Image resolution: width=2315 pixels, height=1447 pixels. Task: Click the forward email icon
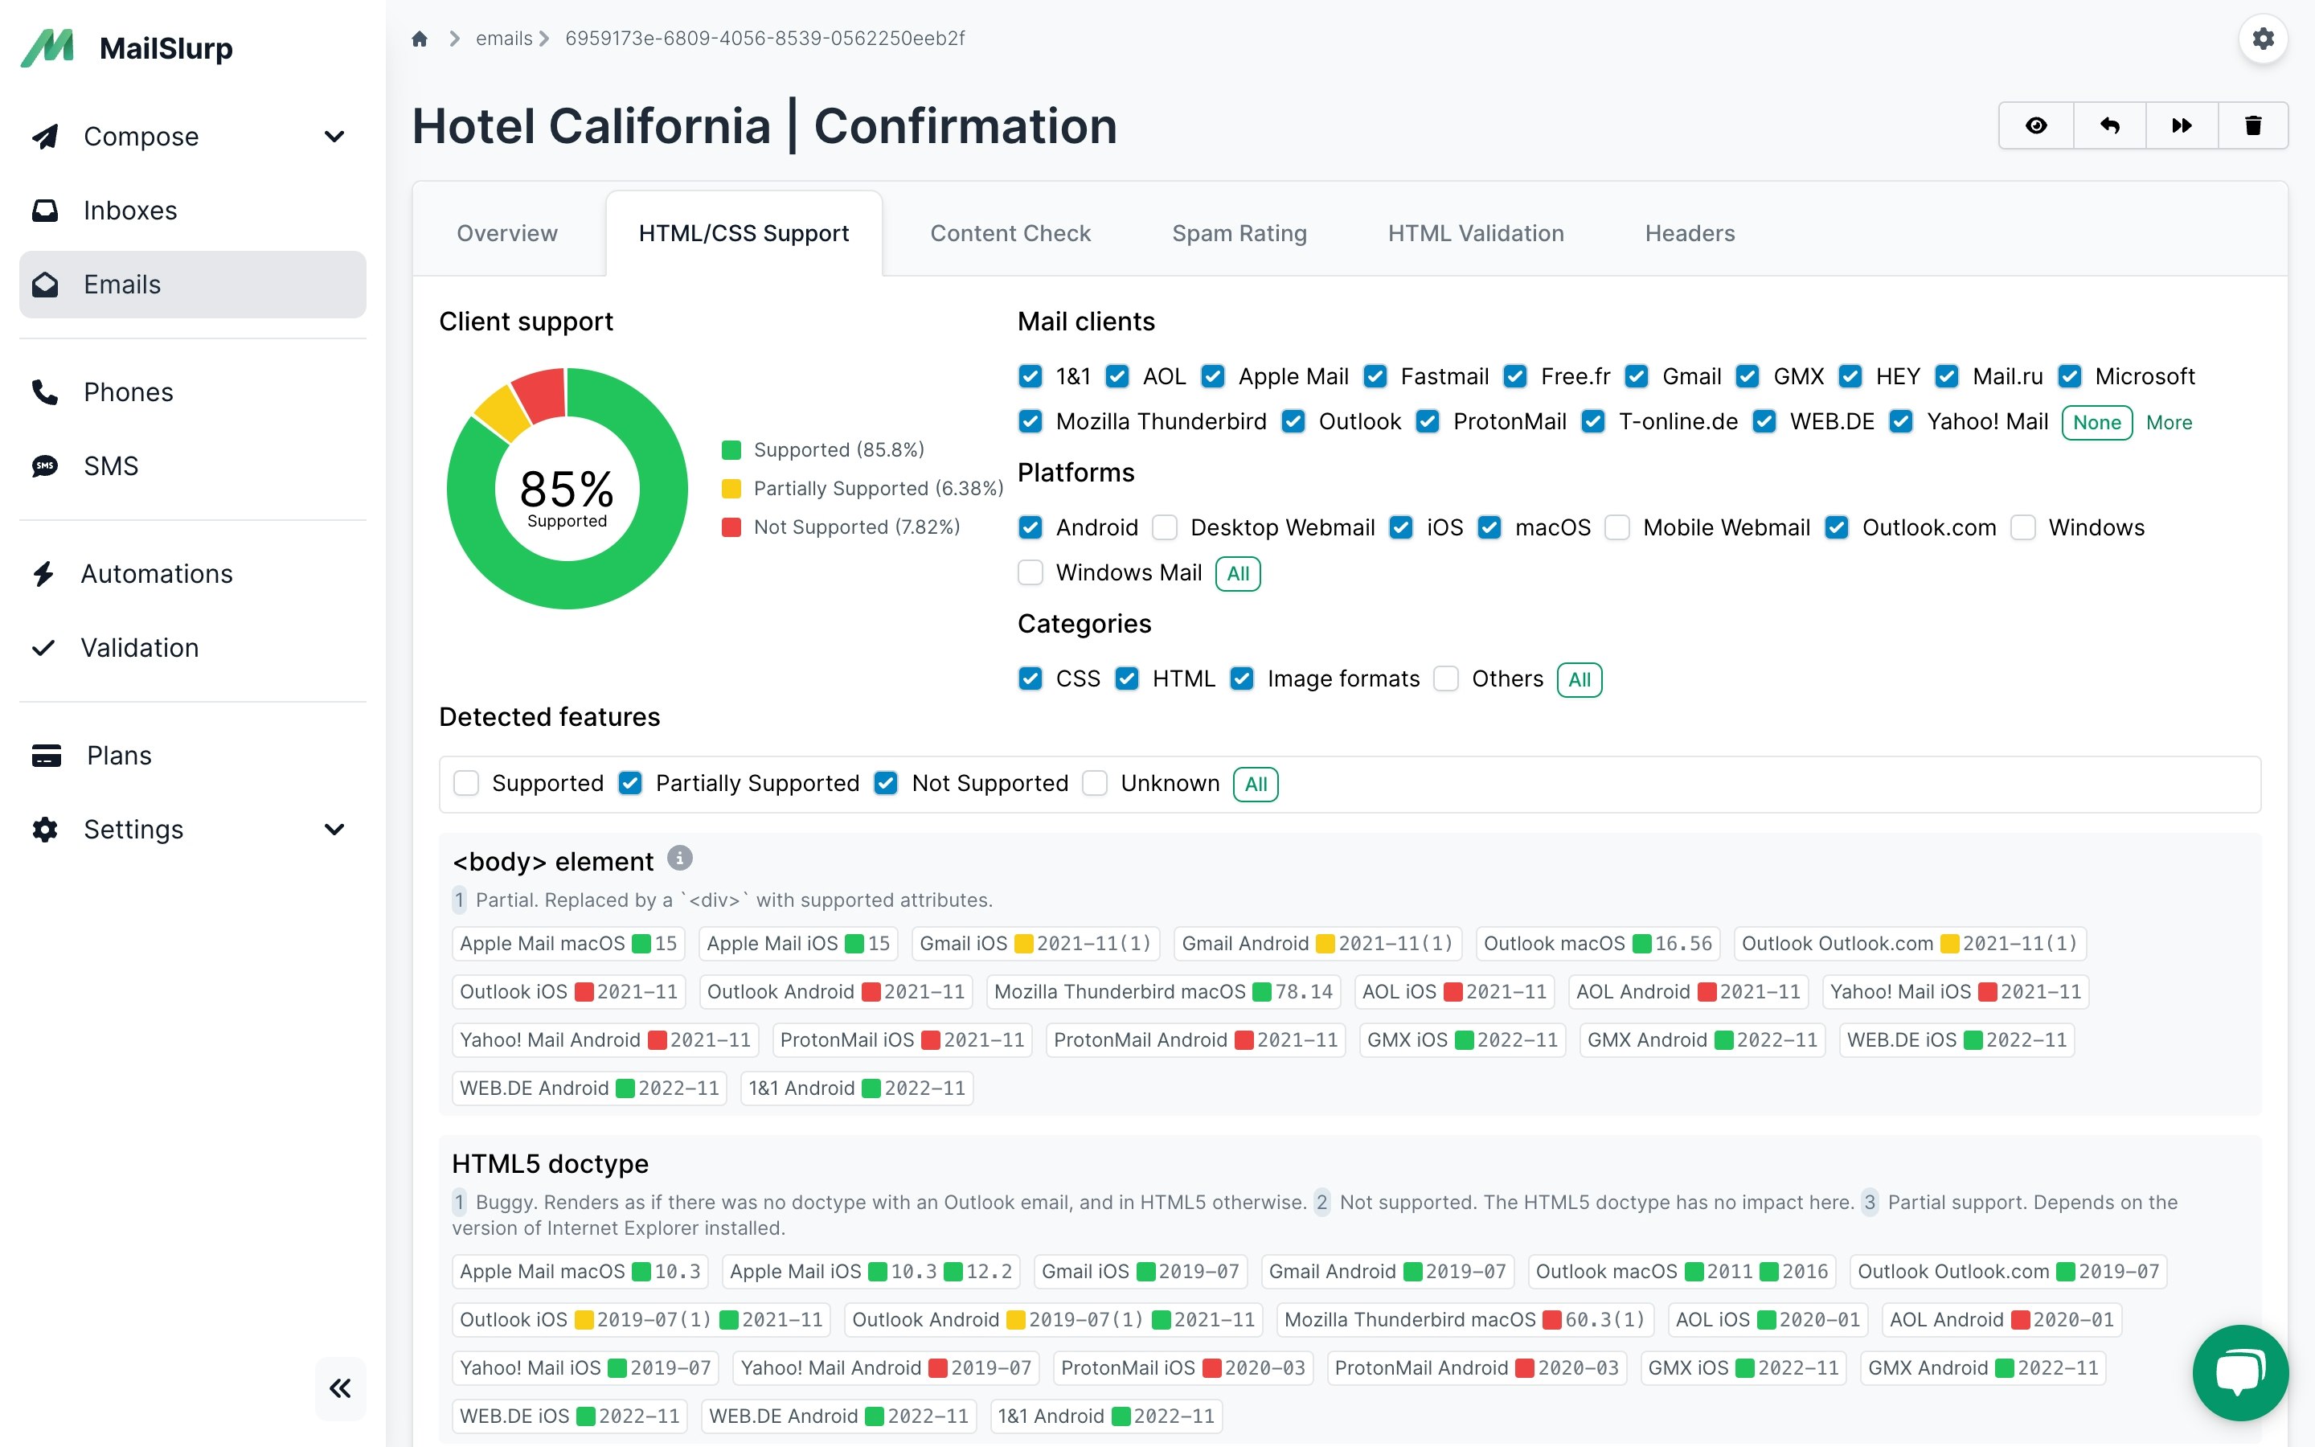[x=2181, y=125]
